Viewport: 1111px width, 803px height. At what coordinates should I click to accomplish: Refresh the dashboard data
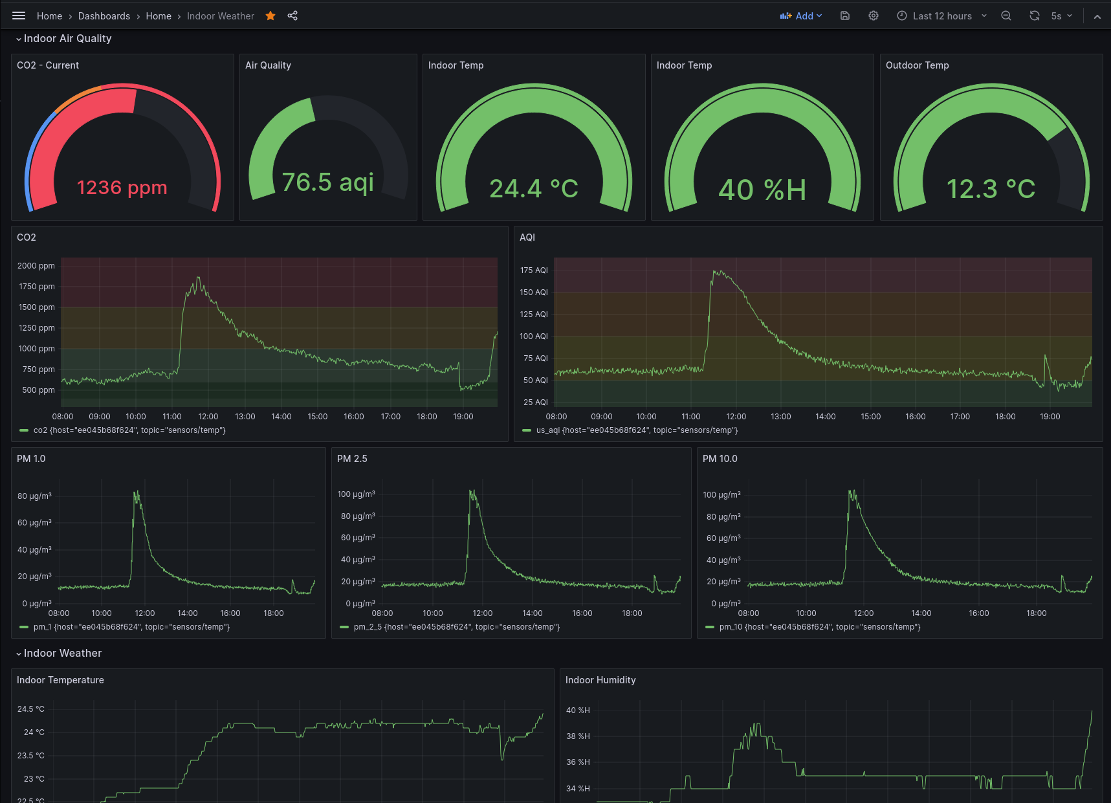coord(1034,16)
